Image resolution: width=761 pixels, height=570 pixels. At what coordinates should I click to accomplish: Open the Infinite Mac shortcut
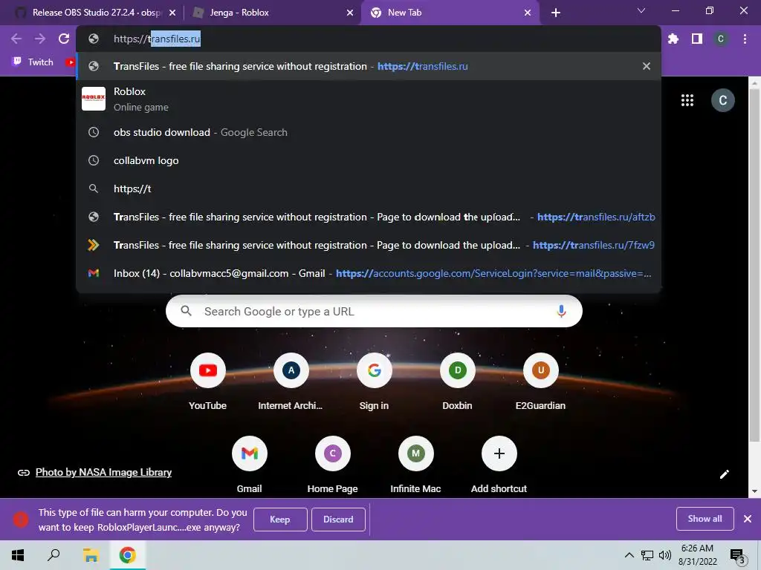(416, 465)
